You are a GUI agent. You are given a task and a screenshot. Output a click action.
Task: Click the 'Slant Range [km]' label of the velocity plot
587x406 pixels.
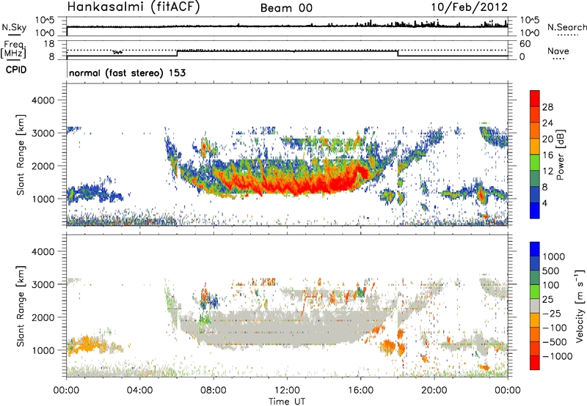pyautogui.click(x=21, y=306)
